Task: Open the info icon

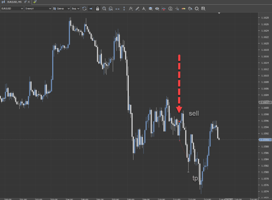Action: tap(170, 8)
